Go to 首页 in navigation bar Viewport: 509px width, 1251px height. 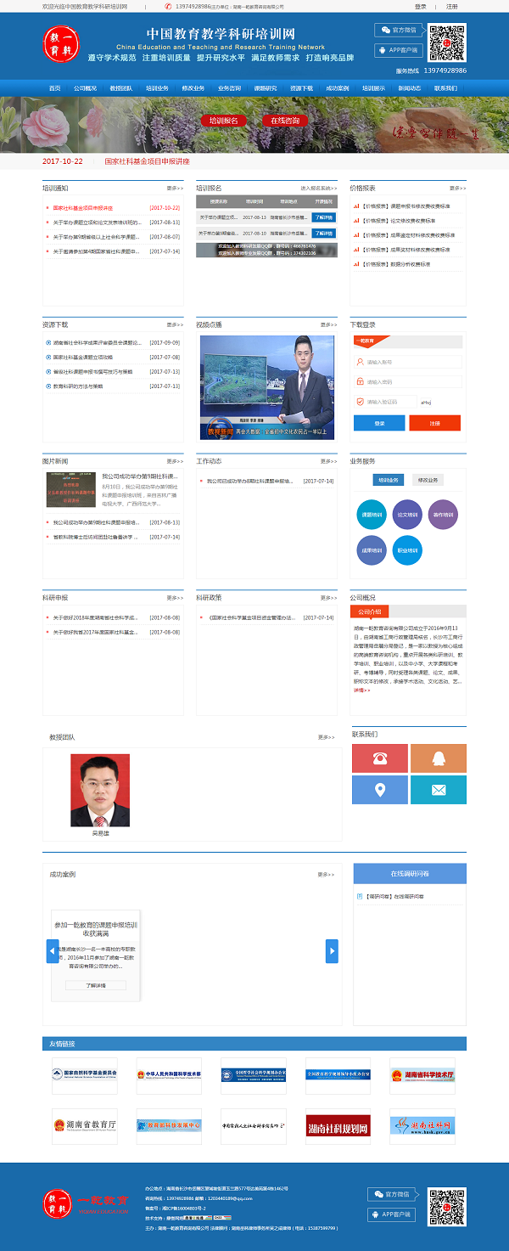click(55, 88)
